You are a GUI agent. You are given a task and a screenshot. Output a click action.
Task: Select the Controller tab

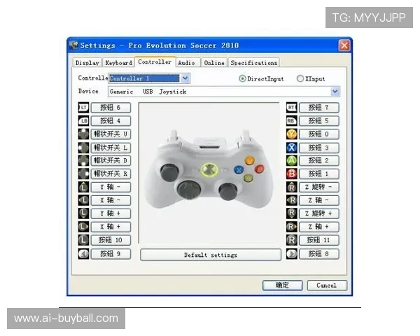pos(155,62)
